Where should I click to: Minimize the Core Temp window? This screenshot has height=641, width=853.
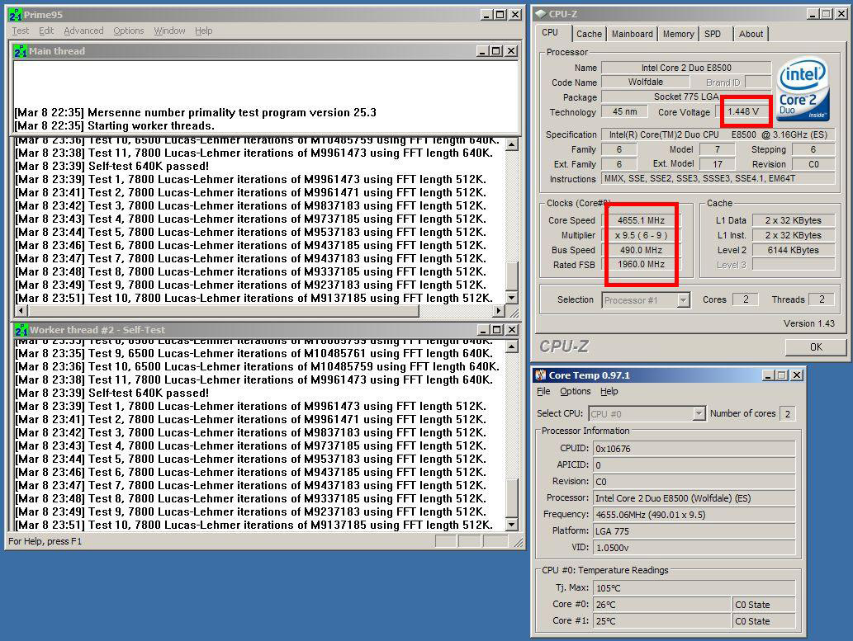point(768,375)
